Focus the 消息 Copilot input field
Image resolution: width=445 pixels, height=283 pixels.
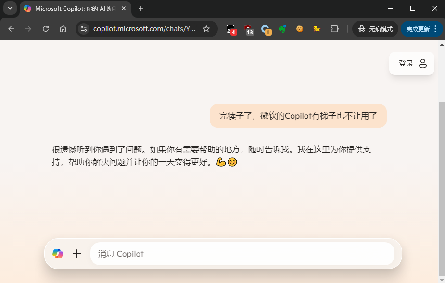pos(242,254)
